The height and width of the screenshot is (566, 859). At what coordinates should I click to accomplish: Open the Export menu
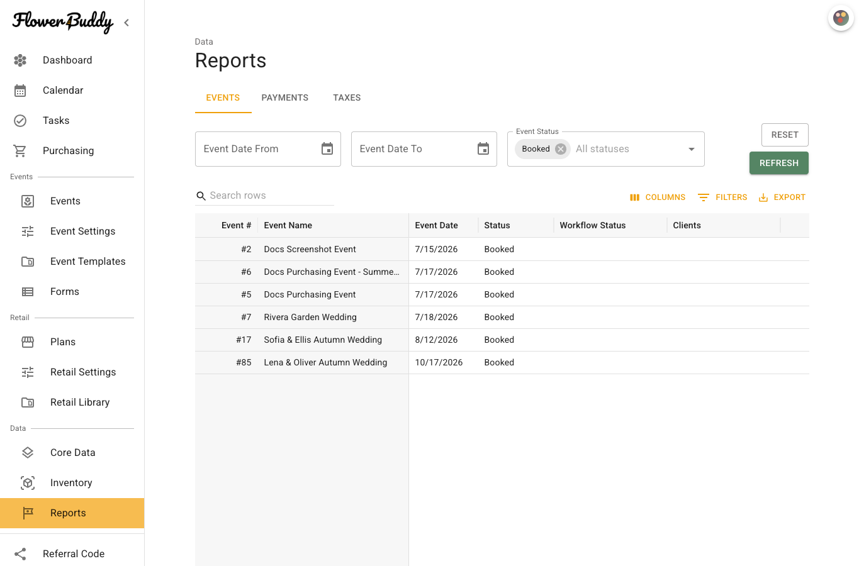(x=782, y=197)
